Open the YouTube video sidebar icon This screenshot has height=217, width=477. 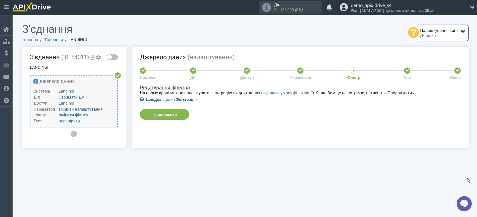[x=6, y=77]
